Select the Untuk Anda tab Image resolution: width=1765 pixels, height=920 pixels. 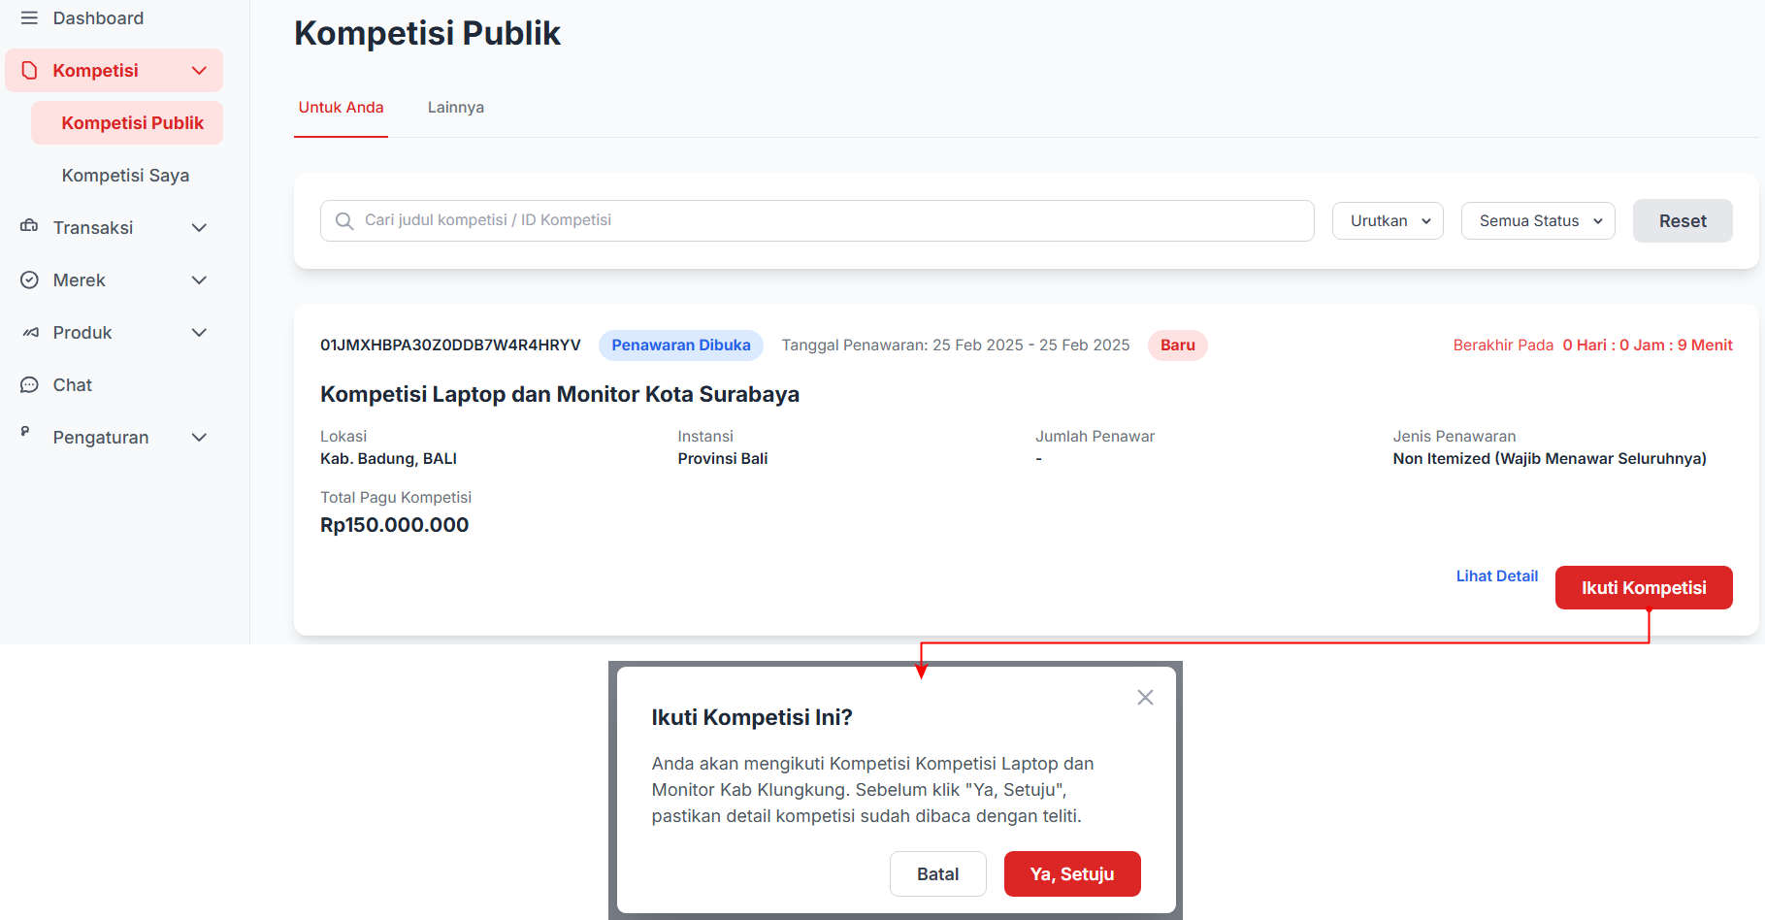(341, 108)
